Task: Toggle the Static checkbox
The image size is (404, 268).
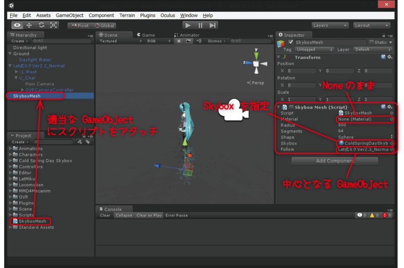Action: 371,42
